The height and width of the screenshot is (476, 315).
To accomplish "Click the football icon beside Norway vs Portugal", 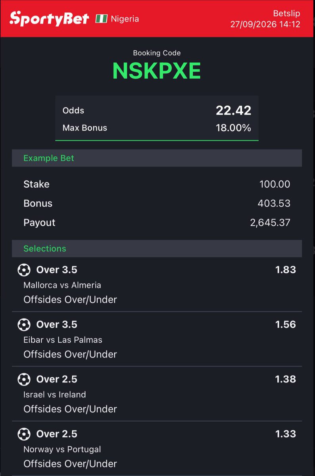I will point(24,434).
